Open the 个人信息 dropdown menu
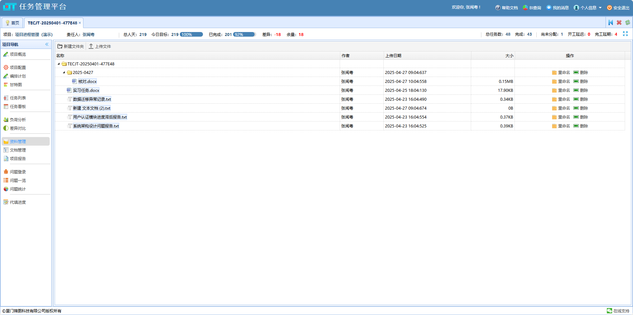Viewport: 633px width, 315px height. [588, 8]
